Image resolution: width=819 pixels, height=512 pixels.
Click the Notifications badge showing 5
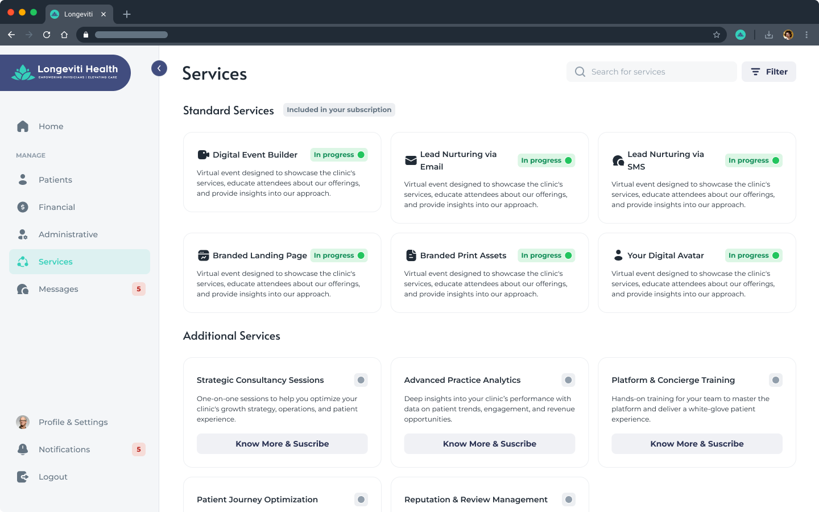pyautogui.click(x=139, y=449)
